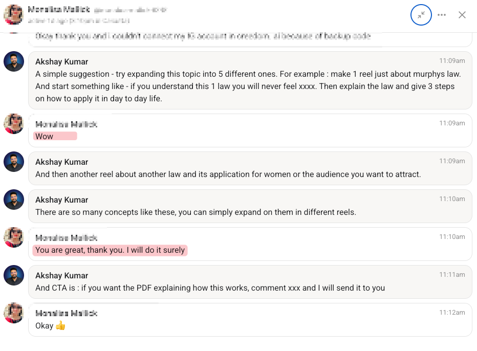Image resolution: width=477 pixels, height=351 pixels.
Task: Click the blurred sender name above the 'Okay' message
Action: pyautogui.click(x=67, y=313)
